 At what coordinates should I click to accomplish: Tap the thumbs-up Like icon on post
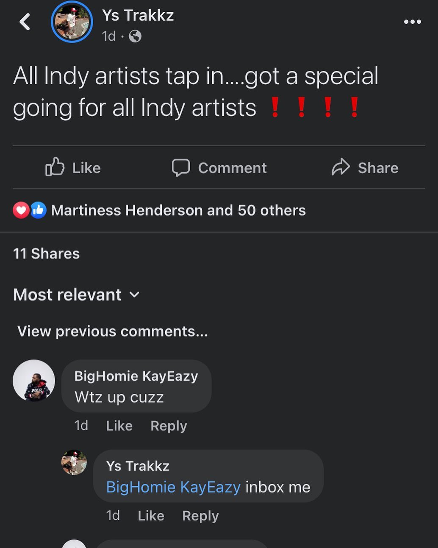tap(55, 167)
